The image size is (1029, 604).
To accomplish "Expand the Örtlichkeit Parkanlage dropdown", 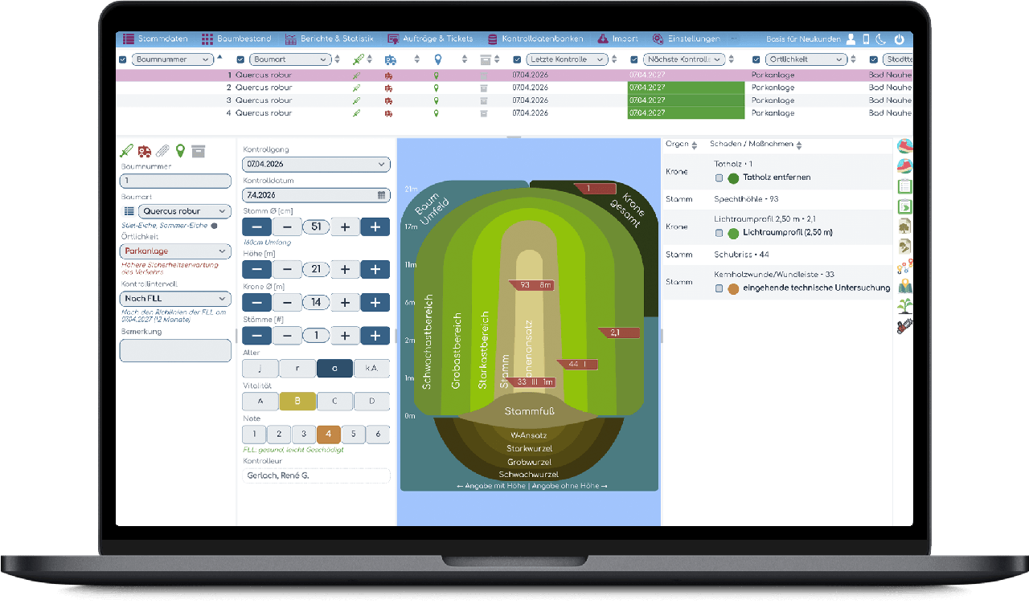I will tap(175, 251).
